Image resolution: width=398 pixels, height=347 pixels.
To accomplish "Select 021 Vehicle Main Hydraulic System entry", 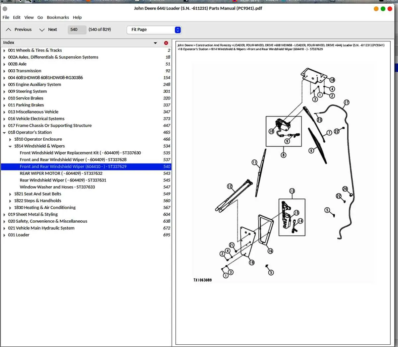I will coord(41,228).
